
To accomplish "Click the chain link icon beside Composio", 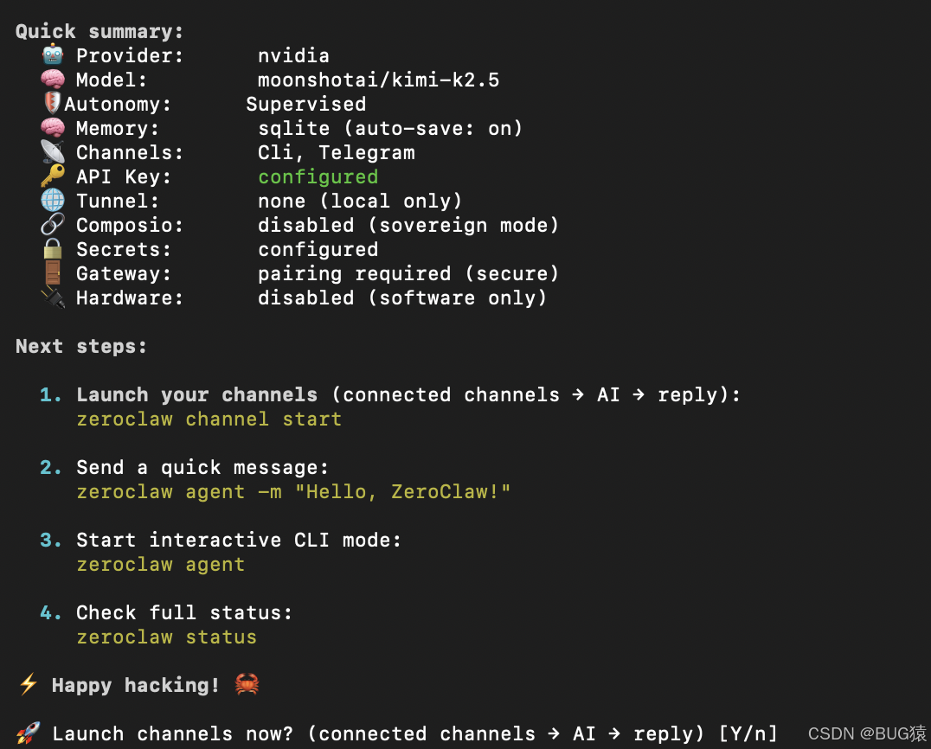I will coord(53,224).
